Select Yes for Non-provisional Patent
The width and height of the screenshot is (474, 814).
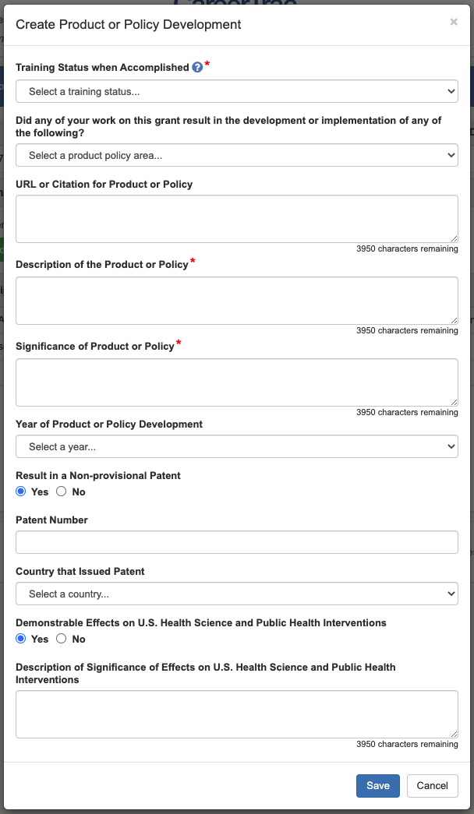tap(21, 492)
